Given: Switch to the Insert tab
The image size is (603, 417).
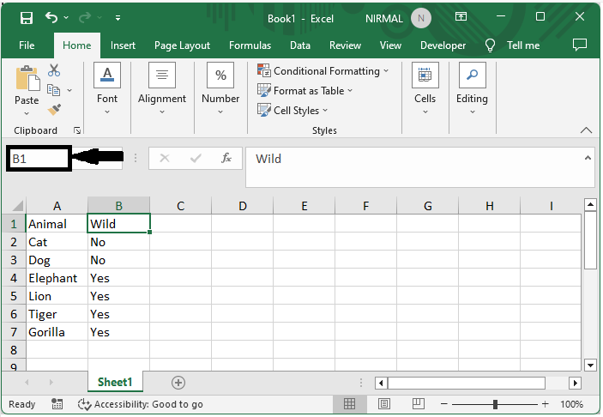Looking at the screenshot, I should [x=123, y=45].
